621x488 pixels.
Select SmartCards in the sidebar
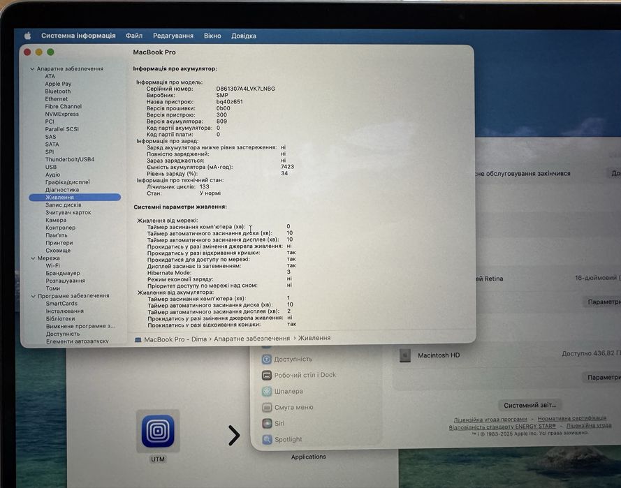(61, 304)
